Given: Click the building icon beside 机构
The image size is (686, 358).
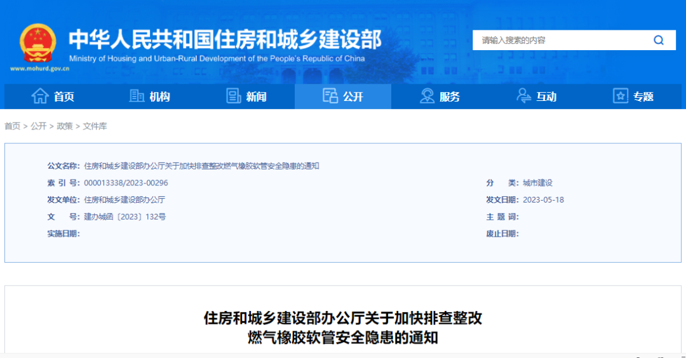Looking at the screenshot, I should click(137, 96).
